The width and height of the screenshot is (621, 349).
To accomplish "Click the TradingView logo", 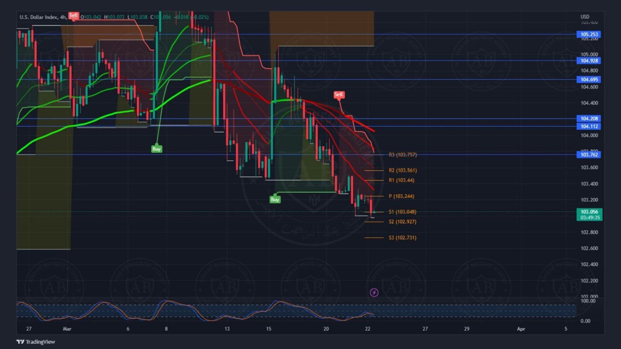I will (x=36, y=342).
